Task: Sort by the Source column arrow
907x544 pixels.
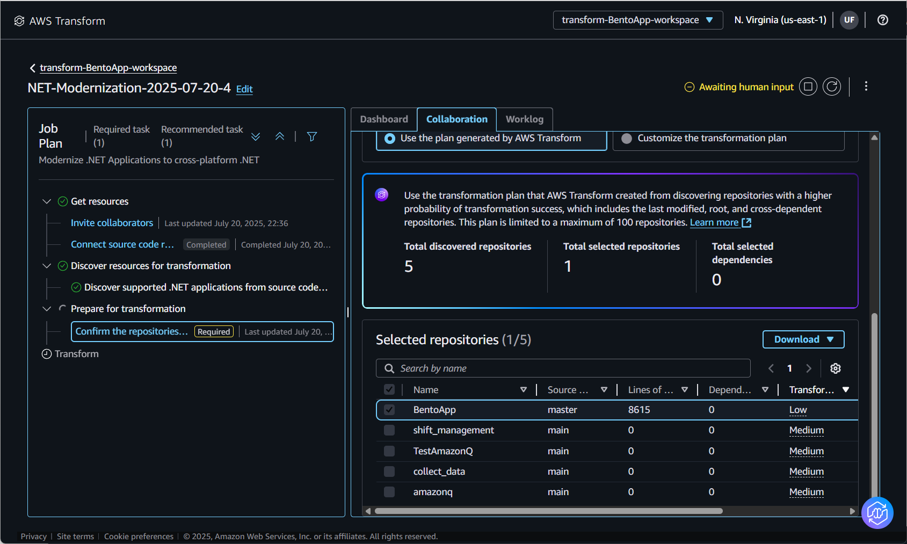Action: click(x=604, y=390)
